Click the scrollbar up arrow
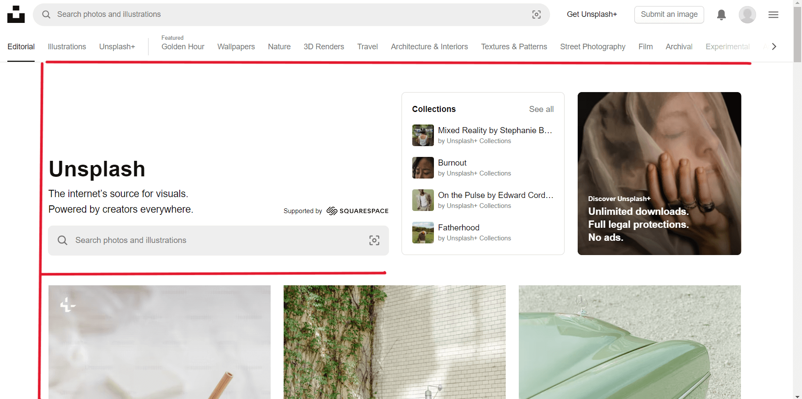The height and width of the screenshot is (399, 802). [797, 3]
